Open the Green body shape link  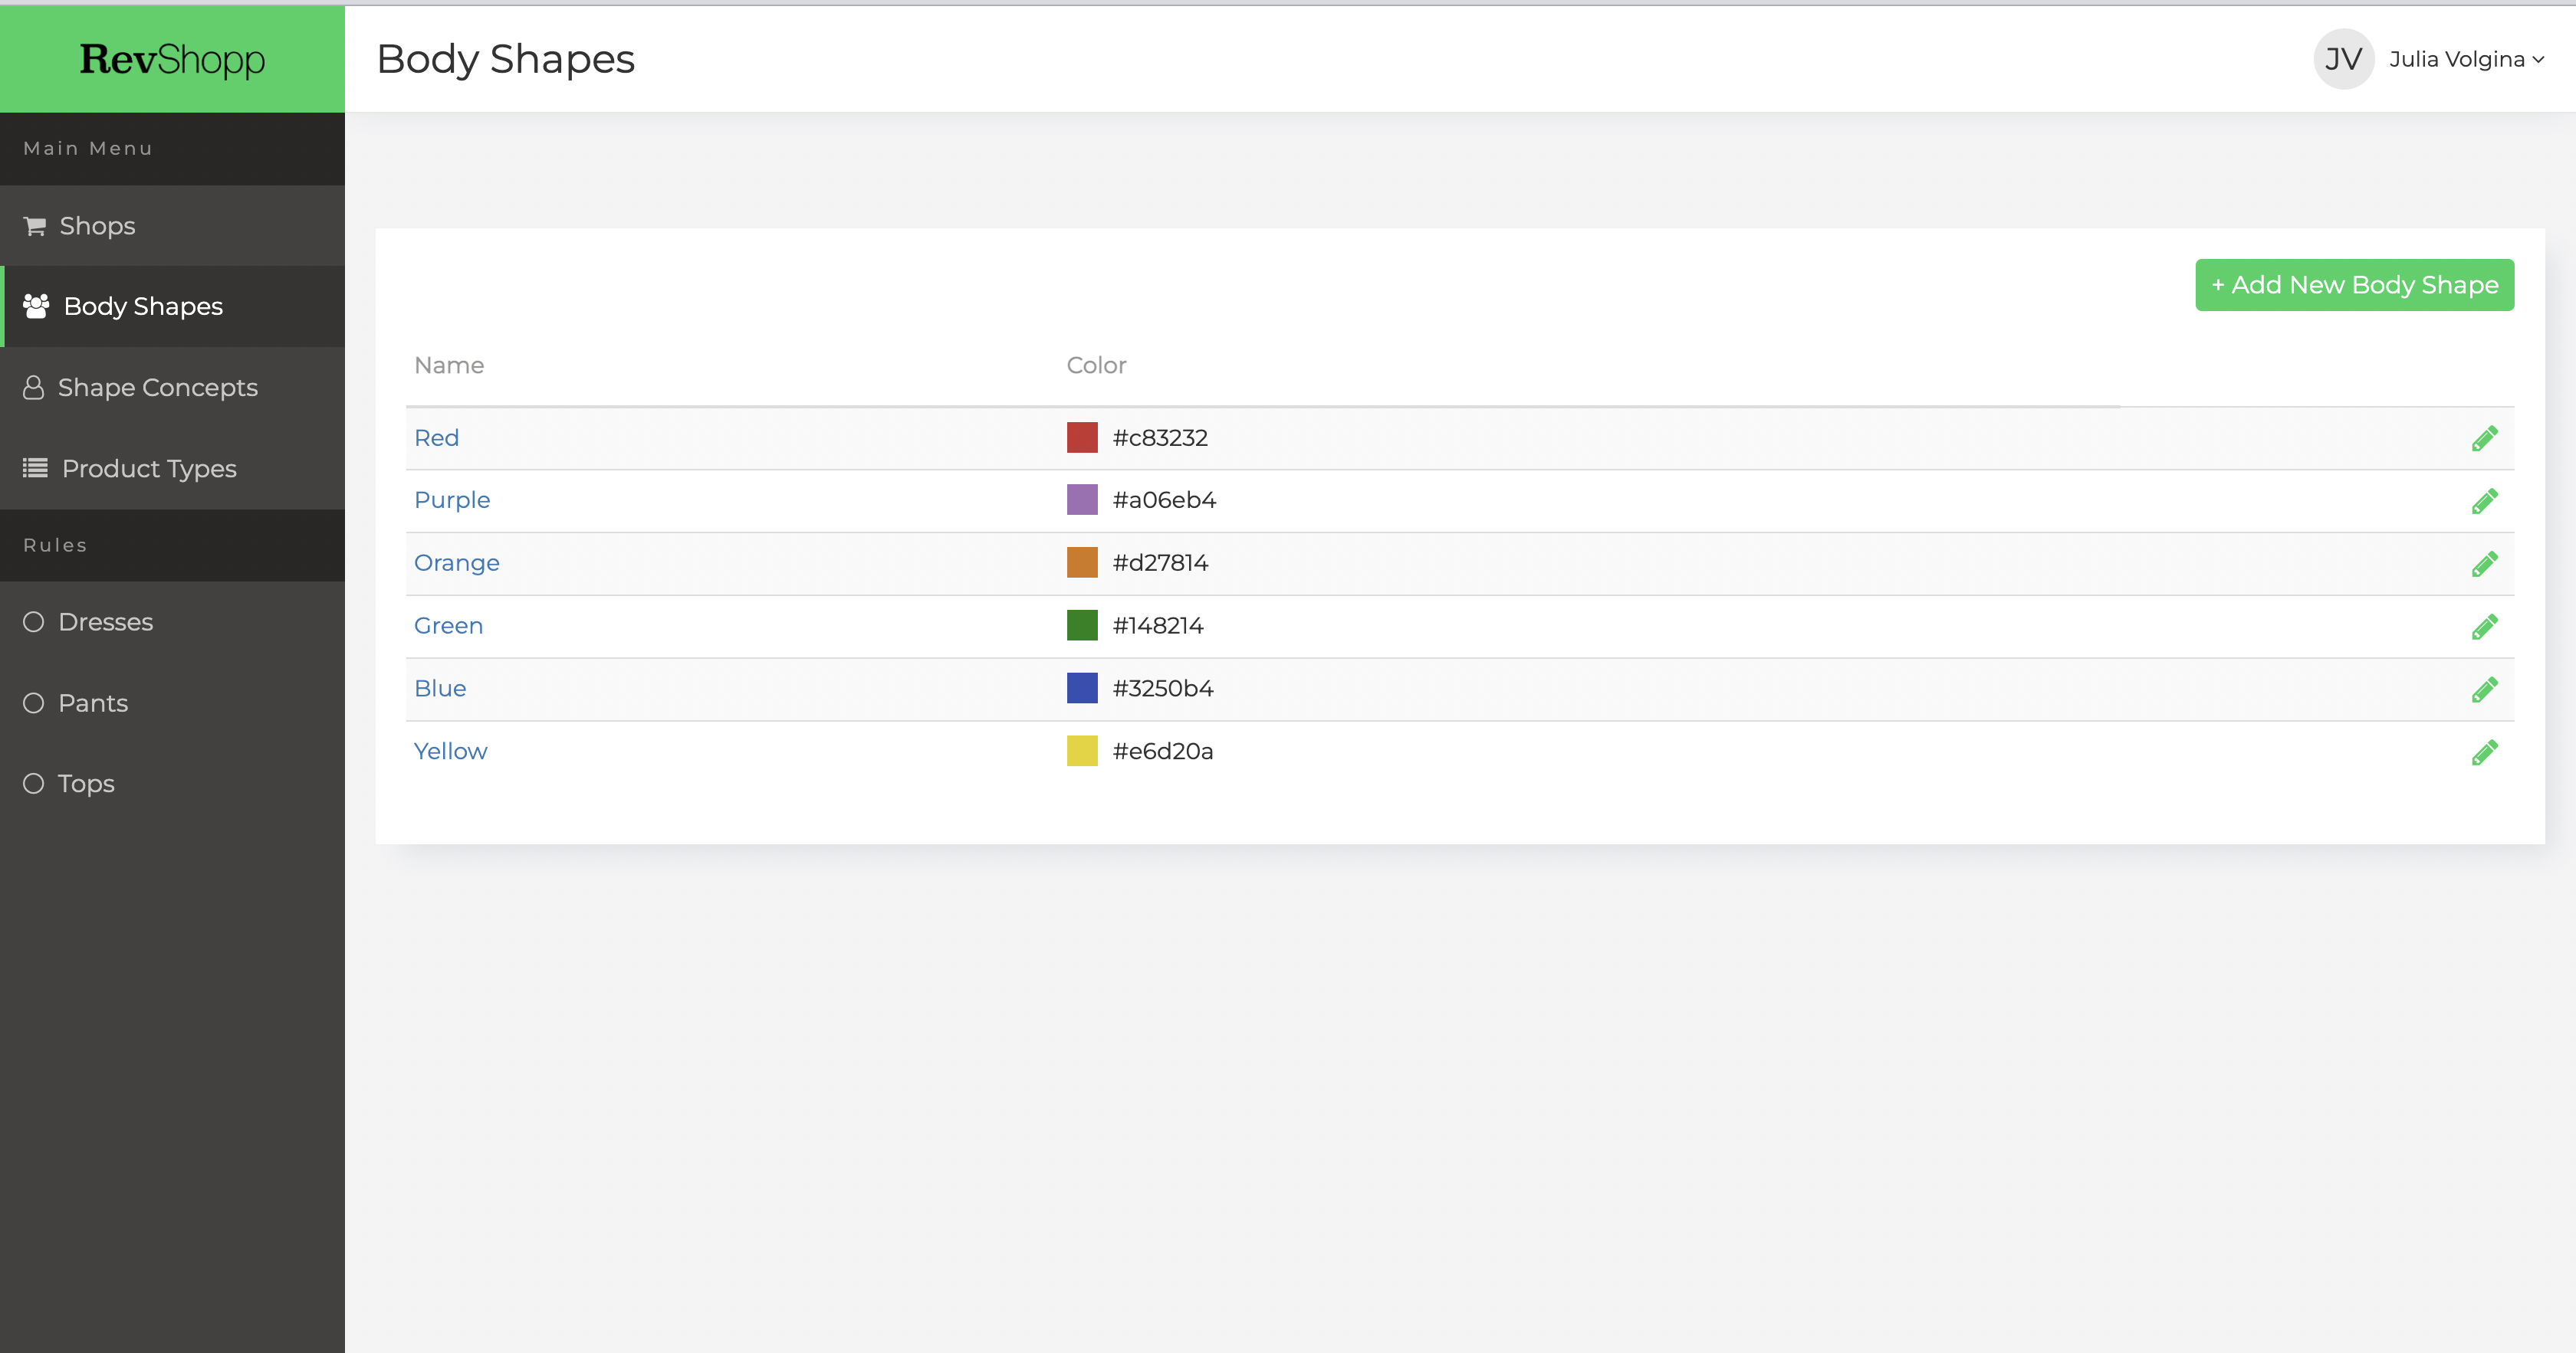pyautogui.click(x=448, y=625)
